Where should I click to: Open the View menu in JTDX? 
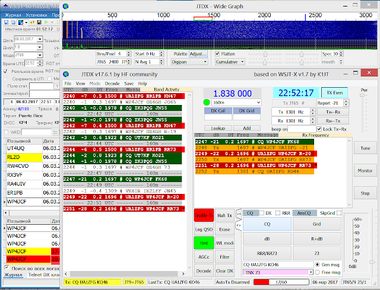point(80,84)
